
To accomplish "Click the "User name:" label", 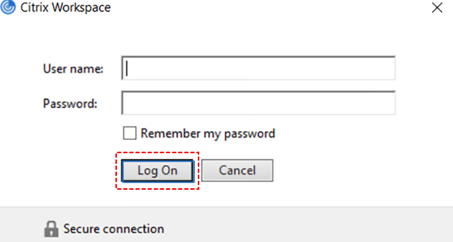I will (73, 69).
